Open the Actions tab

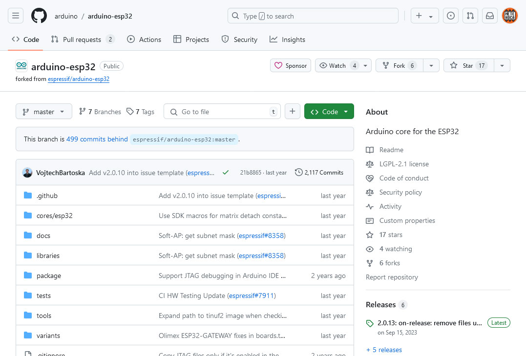[144, 40]
